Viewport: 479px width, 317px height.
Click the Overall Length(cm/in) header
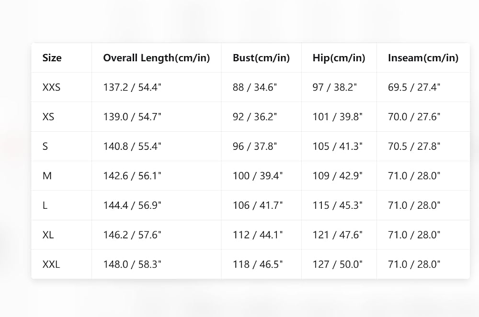click(x=157, y=58)
